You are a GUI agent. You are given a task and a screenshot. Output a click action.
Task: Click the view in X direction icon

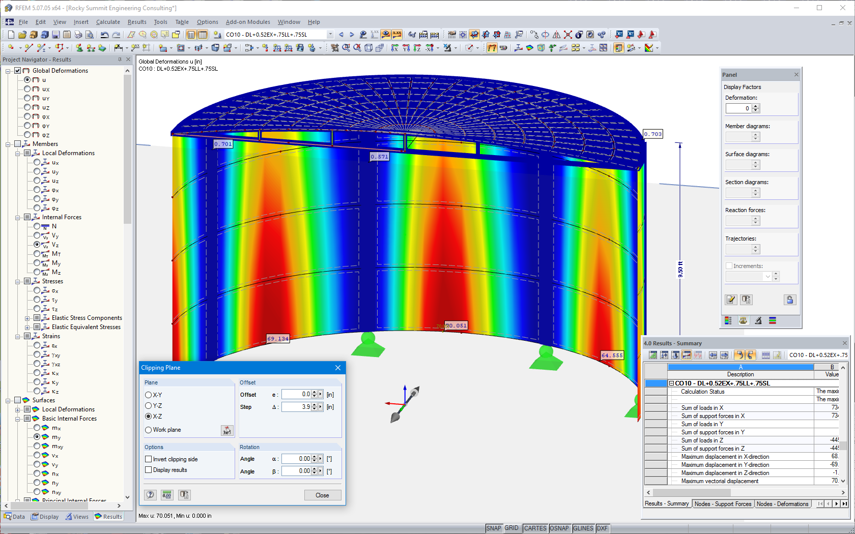[x=395, y=48]
